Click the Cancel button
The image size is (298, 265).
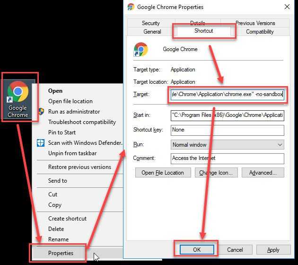tap(235, 249)
